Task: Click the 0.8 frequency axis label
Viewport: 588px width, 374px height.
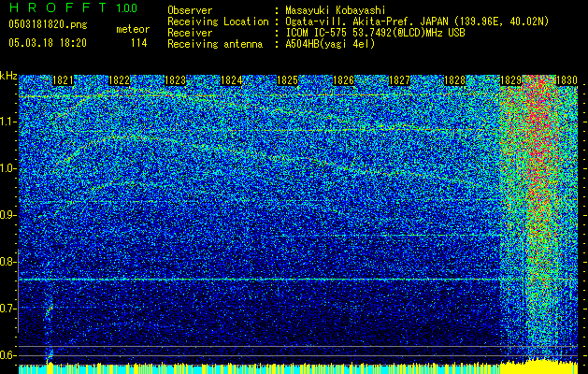Action: pyautogui.click(x=8, y=262)
